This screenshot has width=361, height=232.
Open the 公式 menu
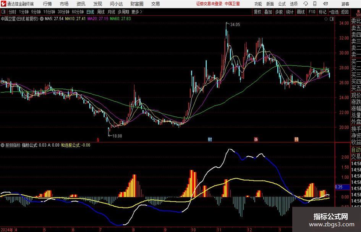click(x=282, y=4)
